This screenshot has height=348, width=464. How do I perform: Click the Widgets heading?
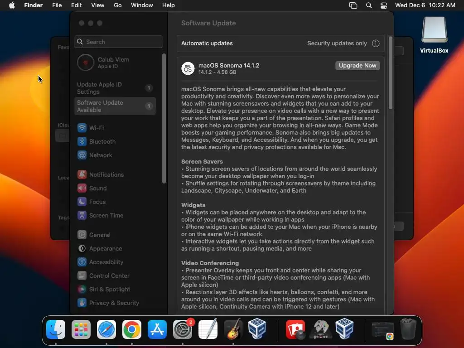pos(193,205)
